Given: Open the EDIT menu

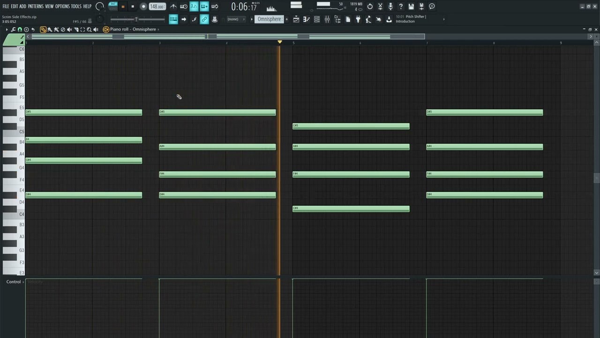Looking at the screenshot, I should click(x=15, y=6).
